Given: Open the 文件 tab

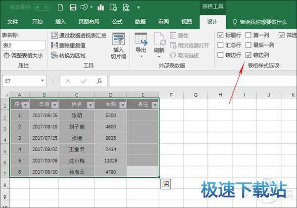Looking at the screenshot, I should 13,22.
